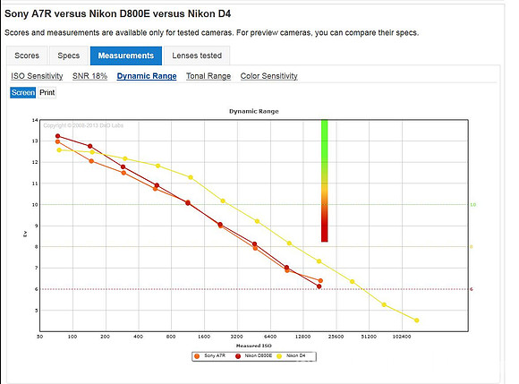Viewport: 519px width, 384px height.
Task: Click the Nikon D800E legend label
Action: [259, 355]
